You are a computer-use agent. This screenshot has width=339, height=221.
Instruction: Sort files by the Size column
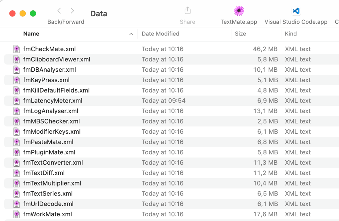[240, 34]
